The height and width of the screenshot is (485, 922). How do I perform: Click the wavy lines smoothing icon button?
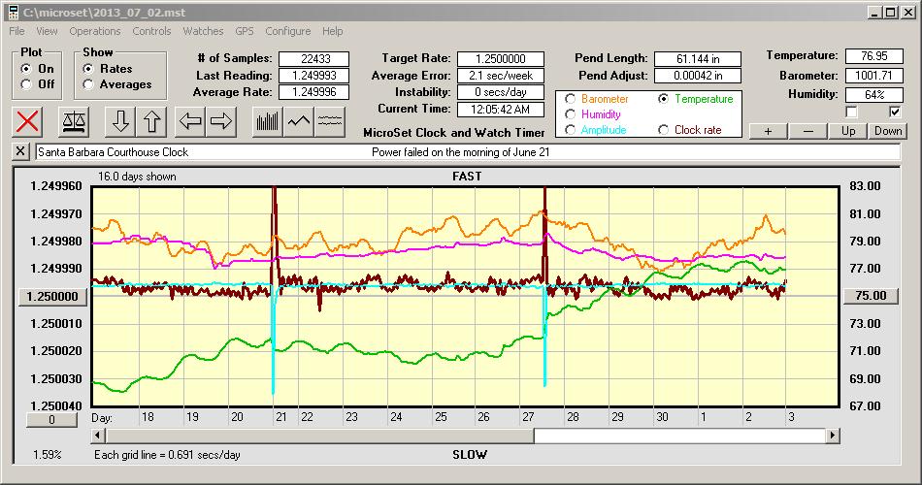click(x=330, y=121)
